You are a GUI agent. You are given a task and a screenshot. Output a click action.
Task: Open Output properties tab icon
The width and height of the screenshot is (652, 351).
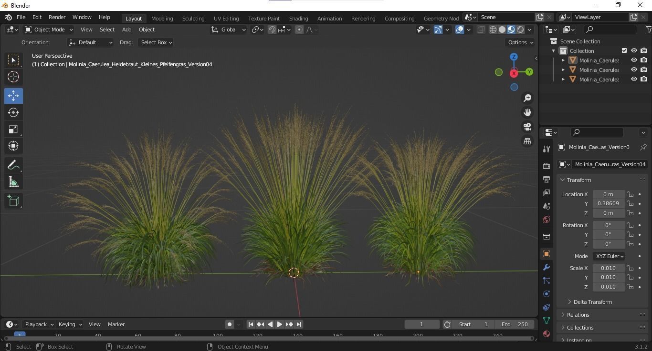547,180
